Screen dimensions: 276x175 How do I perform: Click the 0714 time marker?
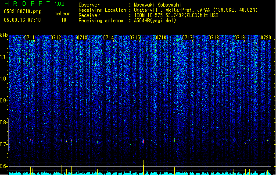tap(108, 38)
